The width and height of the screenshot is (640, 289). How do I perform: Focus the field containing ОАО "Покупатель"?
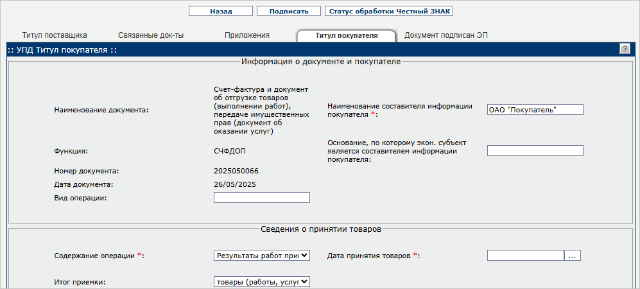point(535,110)
